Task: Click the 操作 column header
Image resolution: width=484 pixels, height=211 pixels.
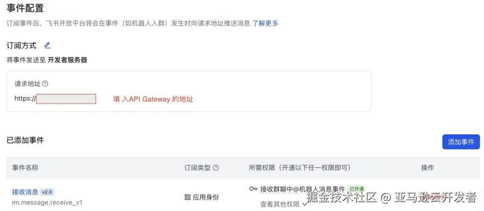Action: point(427,168)
